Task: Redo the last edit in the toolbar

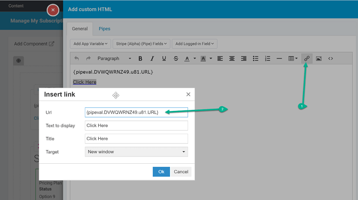Action: click(x=88, y=59)
